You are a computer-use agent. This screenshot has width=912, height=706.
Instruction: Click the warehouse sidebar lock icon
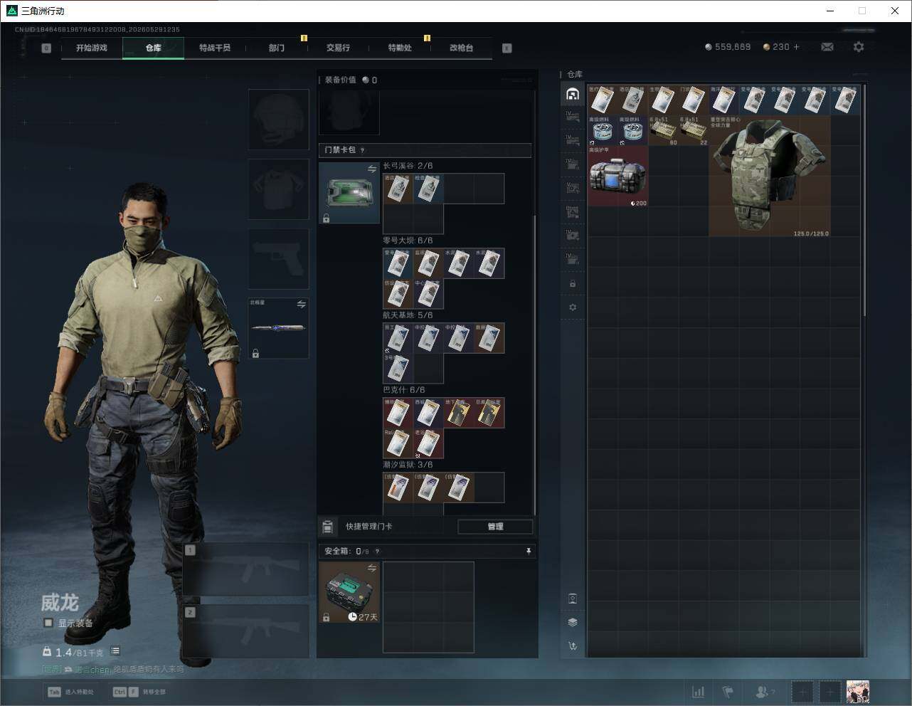[573, 284]
